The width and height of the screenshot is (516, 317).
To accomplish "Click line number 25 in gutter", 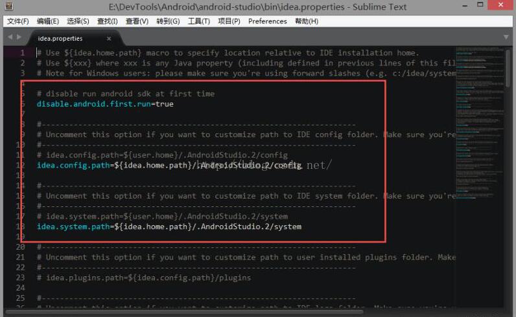I will [x=20, y=298].
